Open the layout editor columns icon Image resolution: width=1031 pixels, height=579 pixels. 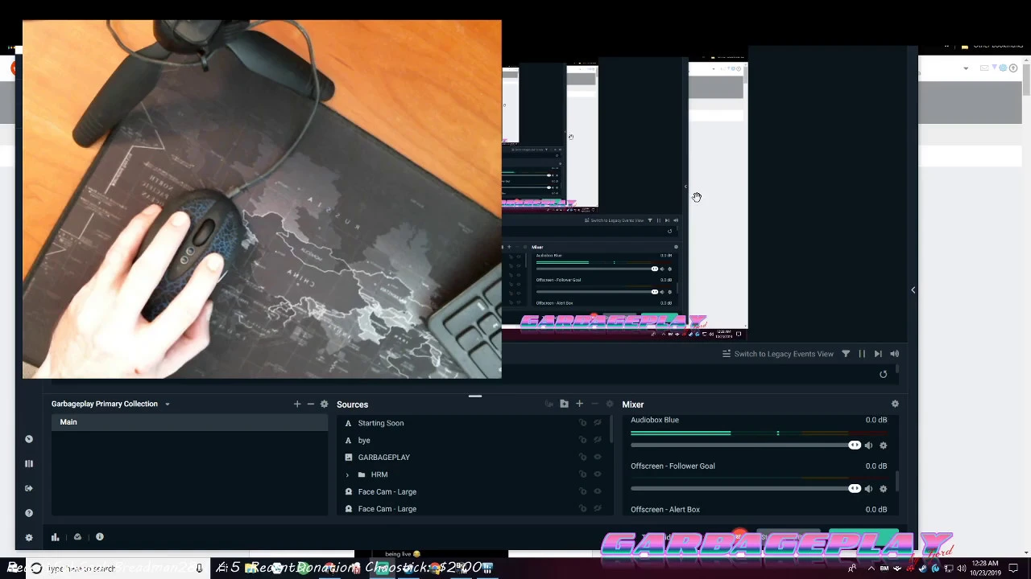29,464
